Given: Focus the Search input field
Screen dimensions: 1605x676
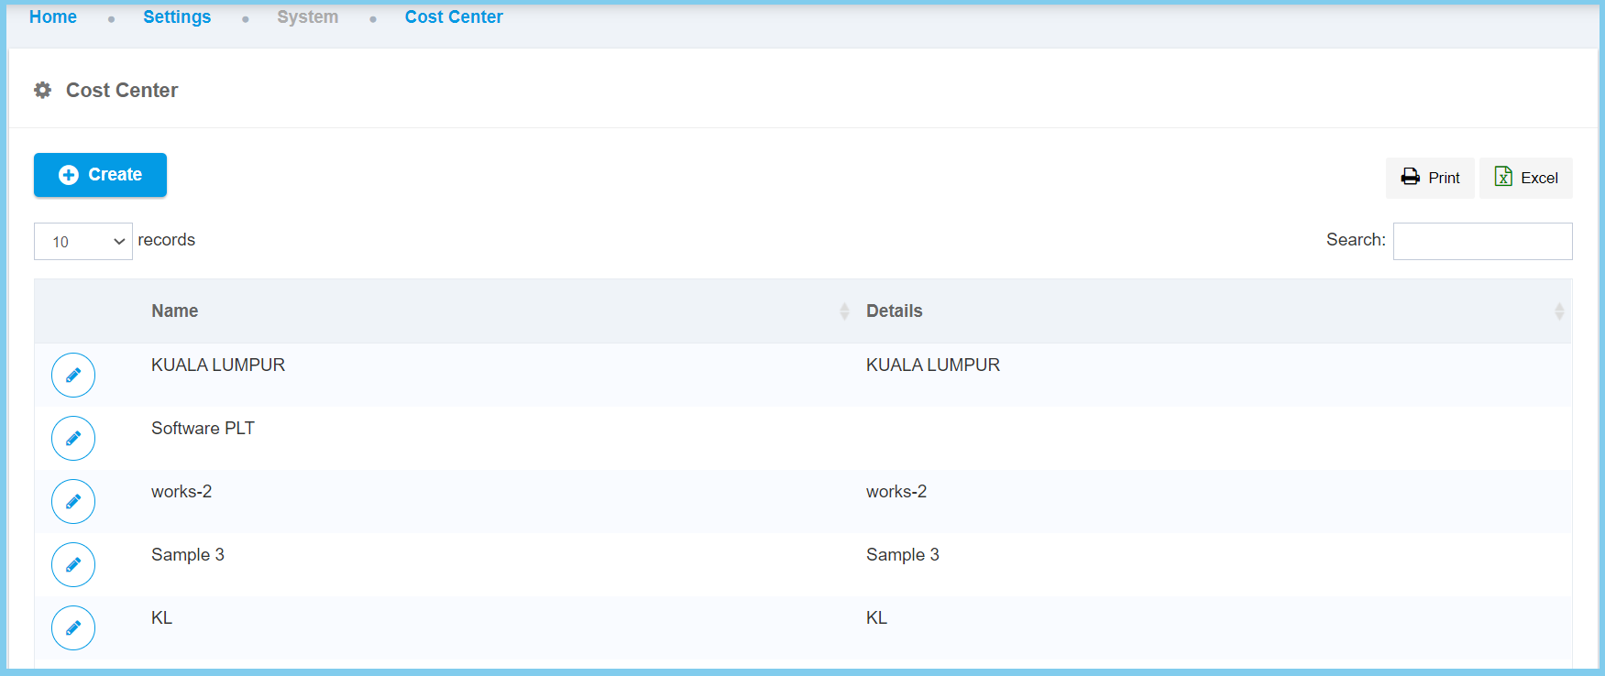Looking at the screenshot, I should (1482, 241).
